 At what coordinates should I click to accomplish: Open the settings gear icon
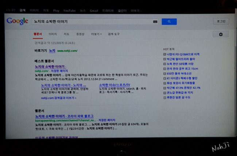click(x=221, y=34)
